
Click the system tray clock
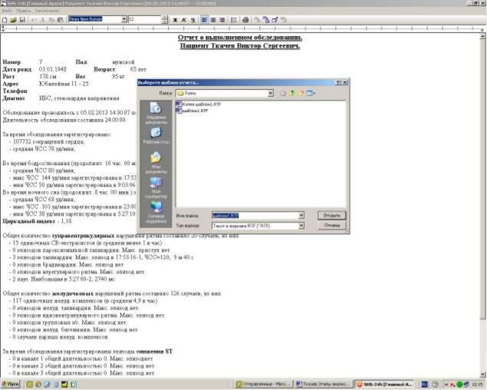point(477,385)
